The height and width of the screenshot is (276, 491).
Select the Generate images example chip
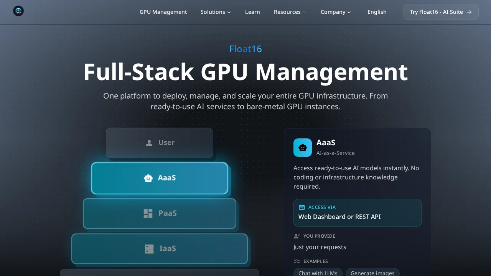click(372, 273)
